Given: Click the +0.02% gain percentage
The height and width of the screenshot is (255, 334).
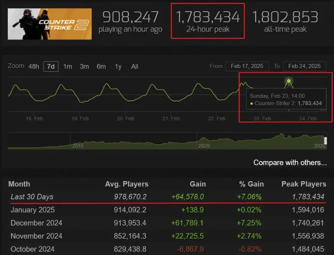Looking at the screenshot, I should click(x=249, y=210).
